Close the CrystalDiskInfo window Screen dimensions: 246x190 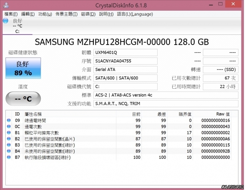(233, 4)
